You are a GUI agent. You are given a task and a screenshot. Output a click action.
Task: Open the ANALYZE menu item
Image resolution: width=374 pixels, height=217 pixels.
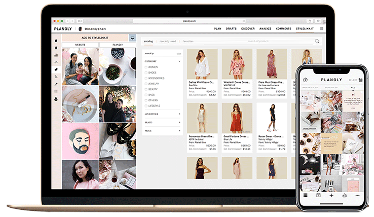point(265,29)
